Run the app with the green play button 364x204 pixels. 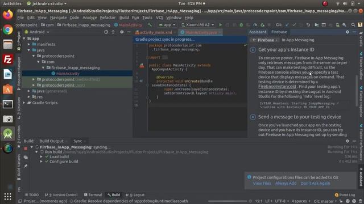(221, 25)
